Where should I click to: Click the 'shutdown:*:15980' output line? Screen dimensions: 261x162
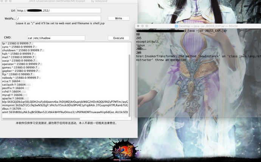tap(23, 50)
